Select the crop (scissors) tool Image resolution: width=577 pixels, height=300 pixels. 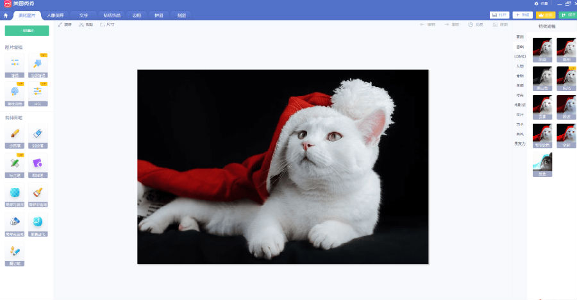tap(86, 24)
